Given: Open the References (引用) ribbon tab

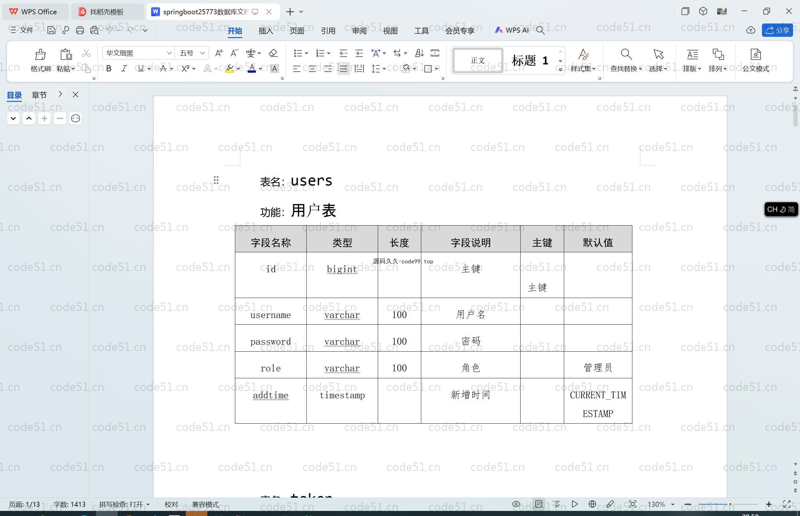Looking at the screenshot, I should [328, 31].
